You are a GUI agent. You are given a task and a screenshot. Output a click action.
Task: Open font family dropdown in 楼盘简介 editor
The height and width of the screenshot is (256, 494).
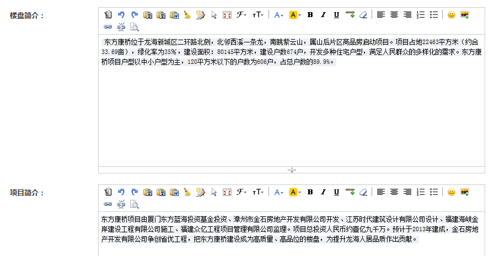[x=241, y=15]
